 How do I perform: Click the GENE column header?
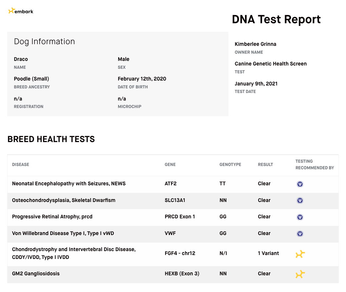coord(170,165)
